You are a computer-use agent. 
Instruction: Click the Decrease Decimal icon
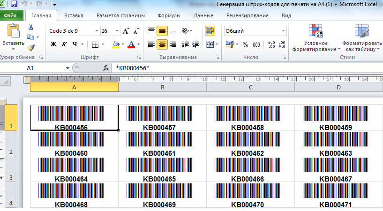coord(282,44)
